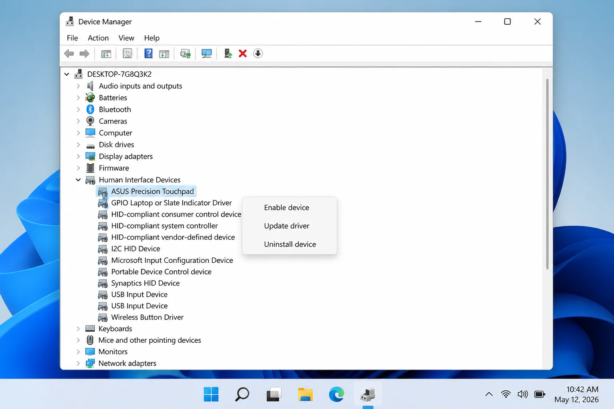Collapse the DESKTOP-7G8Q3K2 root node
The height and width of the screenshot is (409, 614).
[x=67, y=74]
